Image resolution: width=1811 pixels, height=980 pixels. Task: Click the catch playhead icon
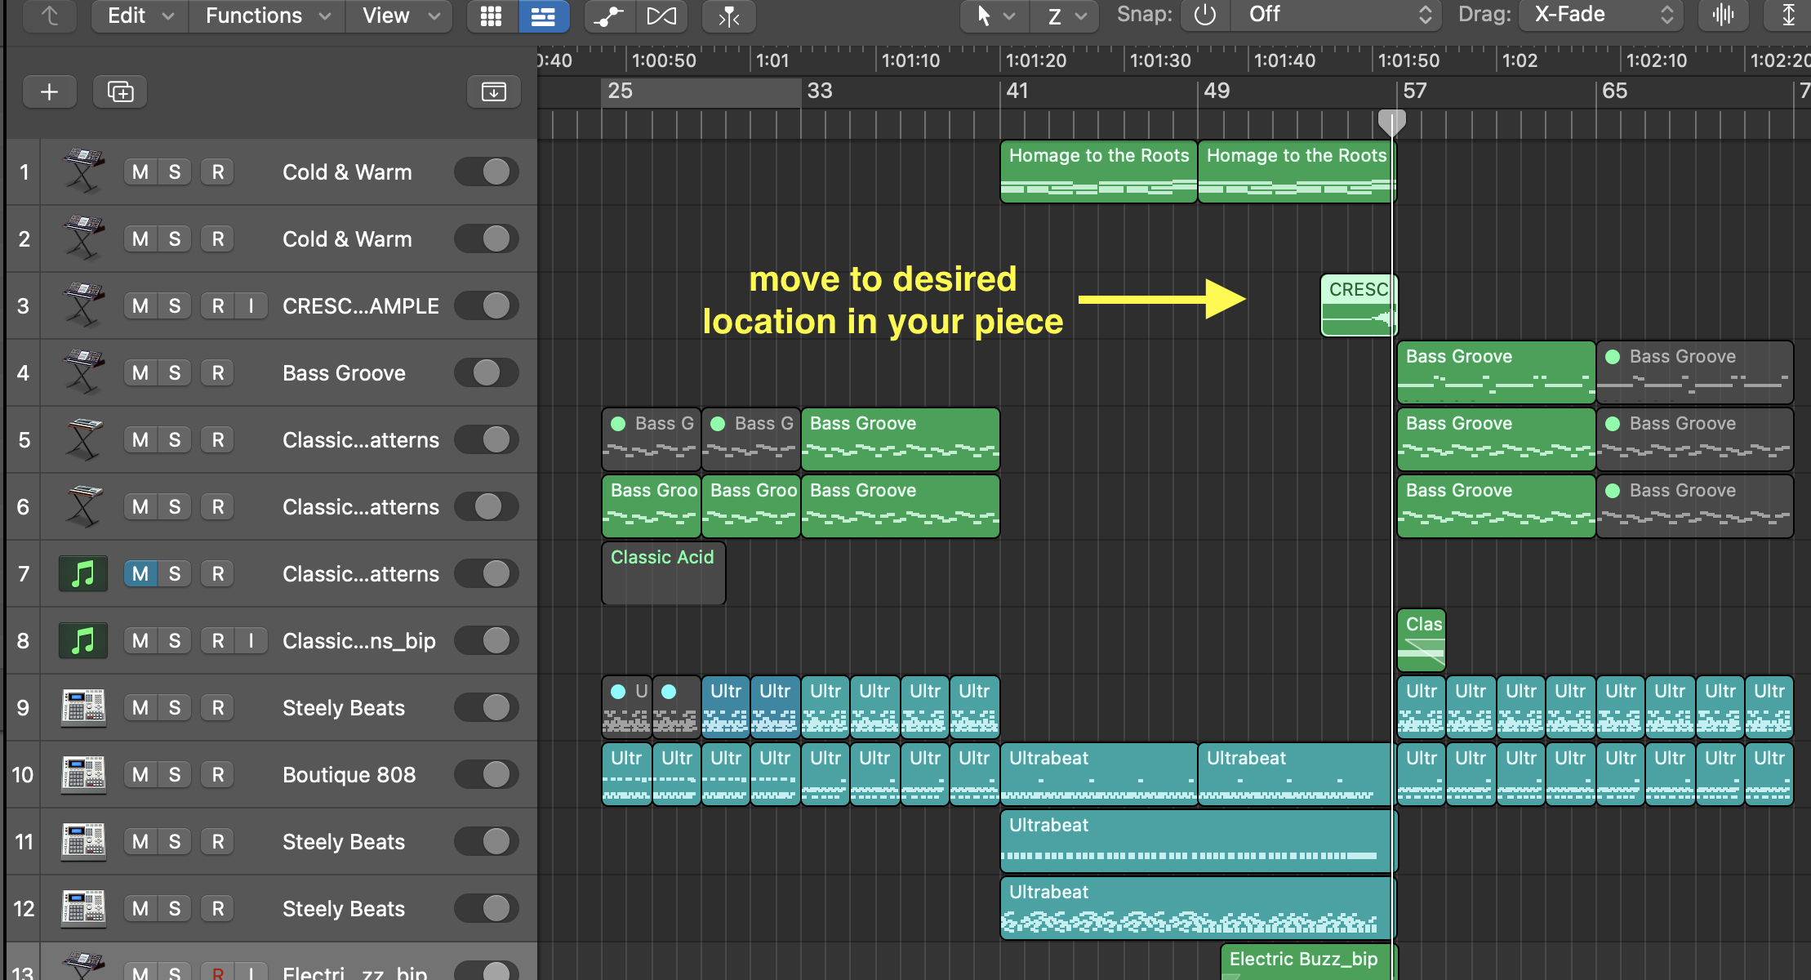(x=728, y=16)
